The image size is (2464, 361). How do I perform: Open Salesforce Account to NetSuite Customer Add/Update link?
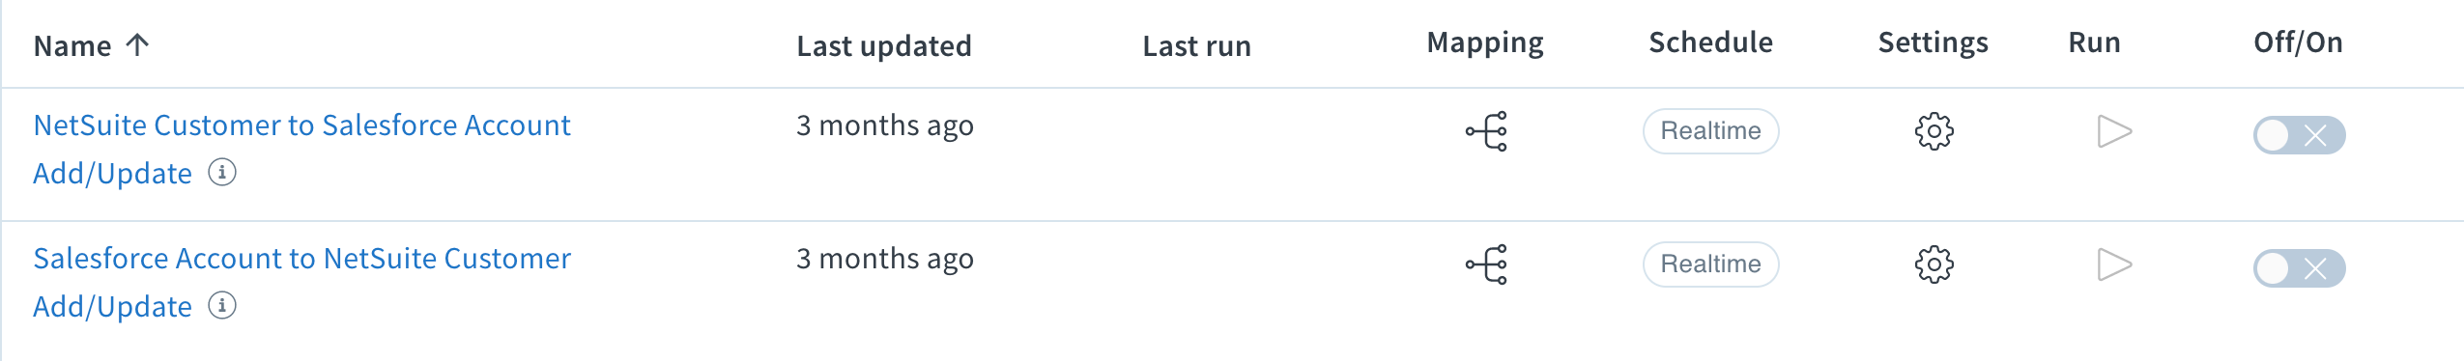pos(301,283)
